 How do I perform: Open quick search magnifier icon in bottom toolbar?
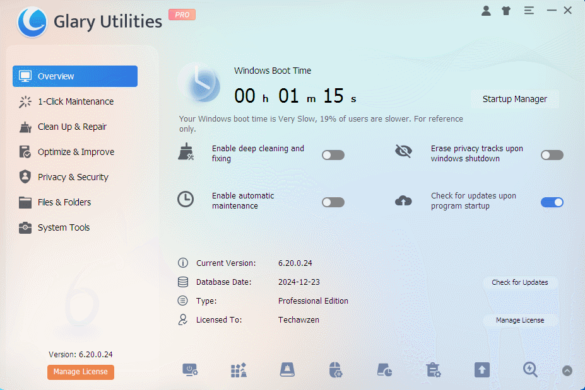[x=530, y=370]
